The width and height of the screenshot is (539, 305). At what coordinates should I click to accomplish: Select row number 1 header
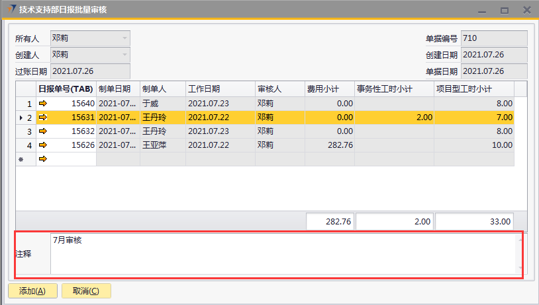coord(26,104)
